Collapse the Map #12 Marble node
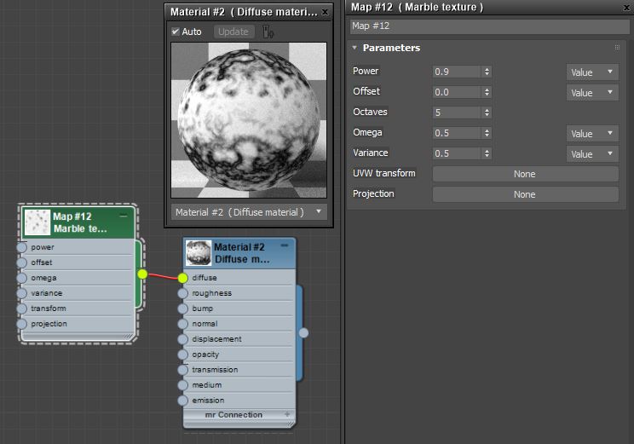This screenshot has width=634, height=444. click(x=124, y=216)
